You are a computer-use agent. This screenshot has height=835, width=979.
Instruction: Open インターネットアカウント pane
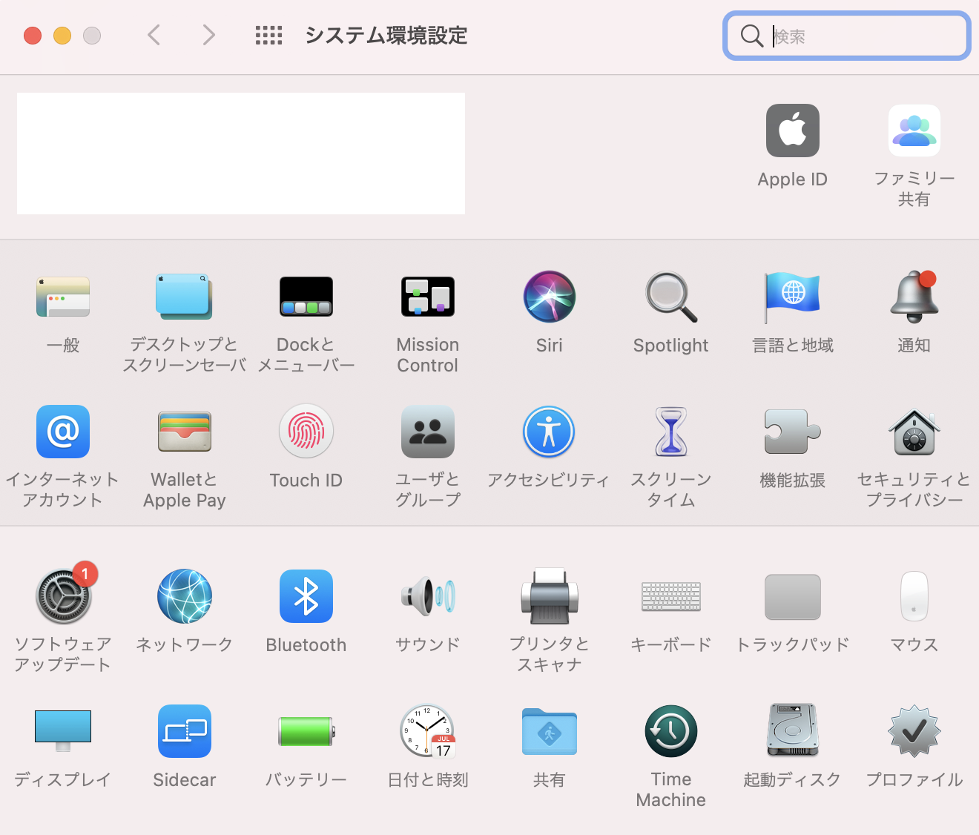point(63,432)
